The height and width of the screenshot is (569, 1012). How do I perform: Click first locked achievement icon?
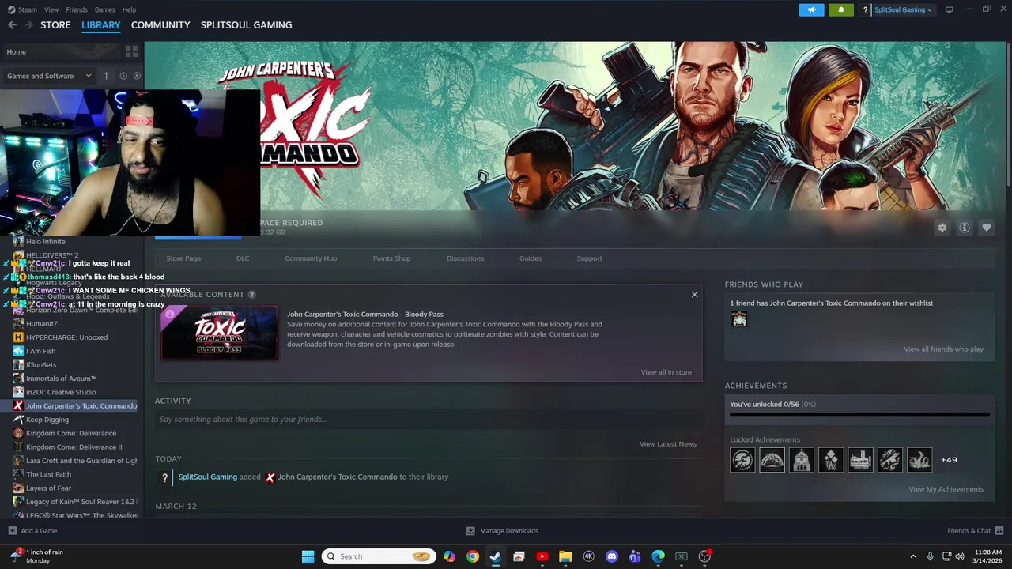[x=742, y=460]
